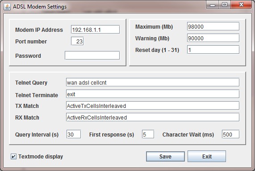Click the Java icon in title bar
This screenshot has width=255, height=171.
[x=7, y=7]
